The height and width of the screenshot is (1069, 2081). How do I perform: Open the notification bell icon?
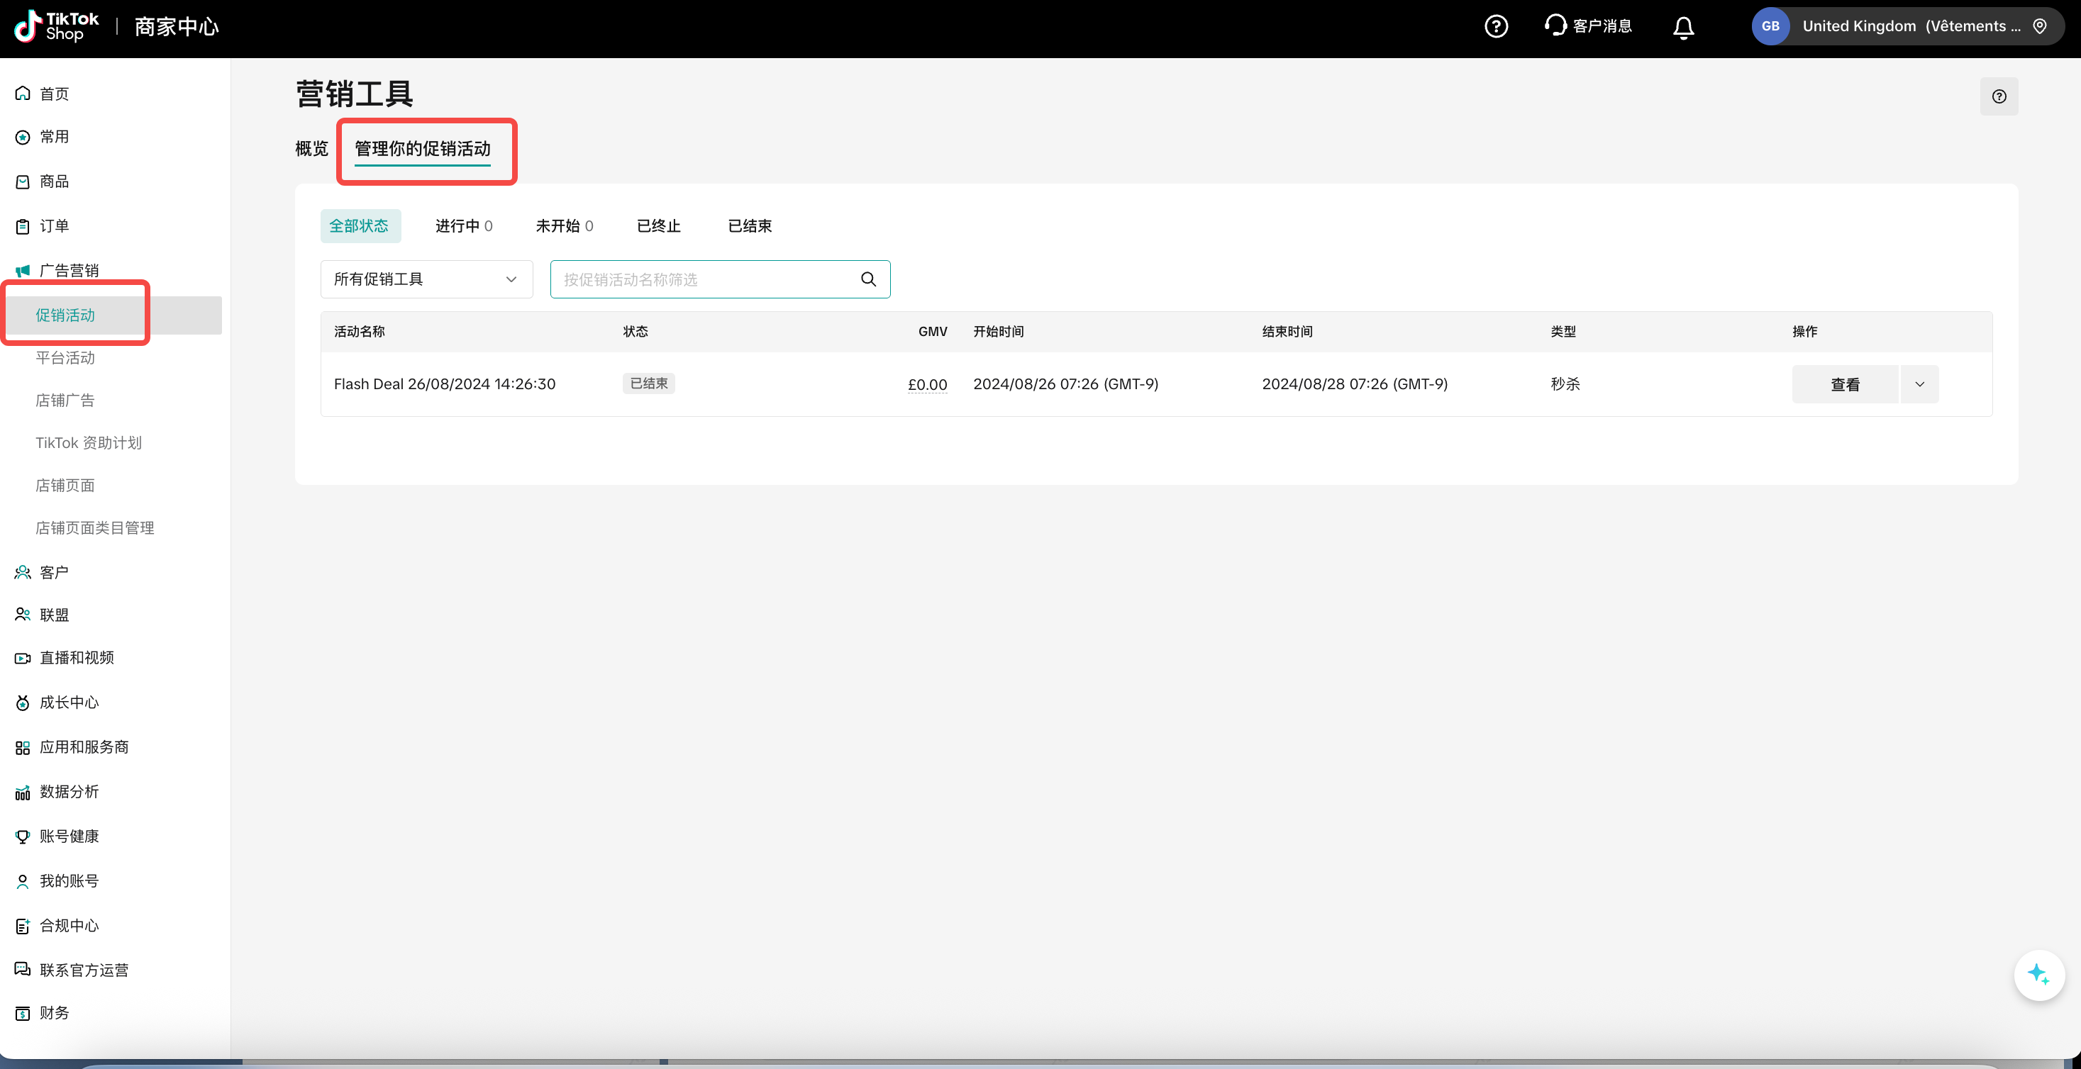1682,28
